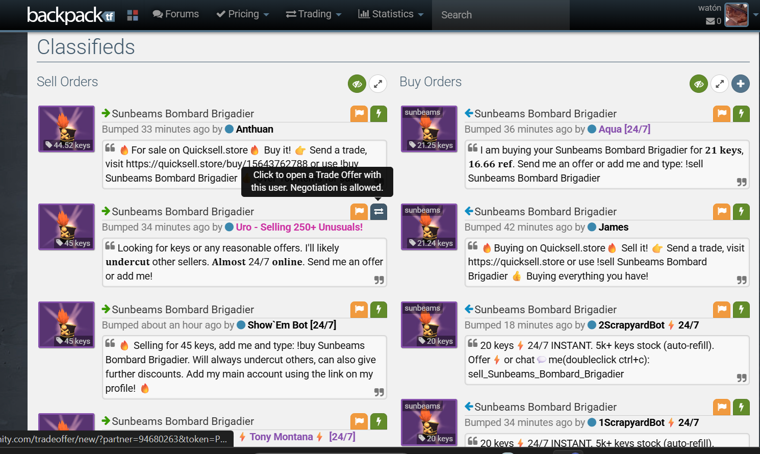
Task: Select Show`Em Bot's 45 keys item thumbnail
Action: [x=66, y=324]
